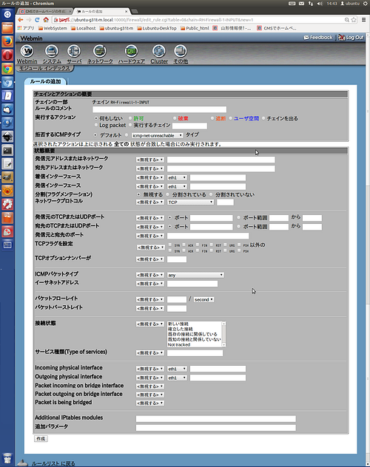
Task: Open the サーバ category icon
Action: (74, 52)
